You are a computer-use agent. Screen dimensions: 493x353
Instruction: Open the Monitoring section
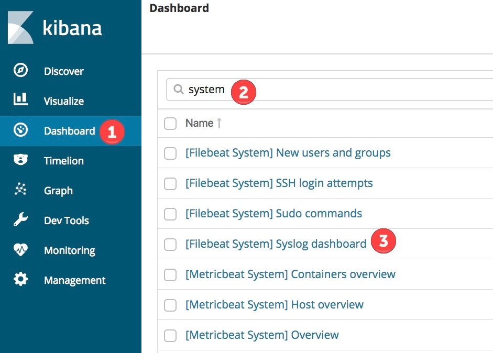tap(70, 250)
